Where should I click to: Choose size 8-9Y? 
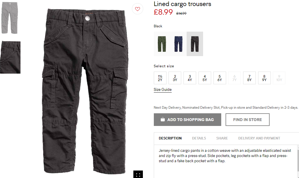[264, 78]
